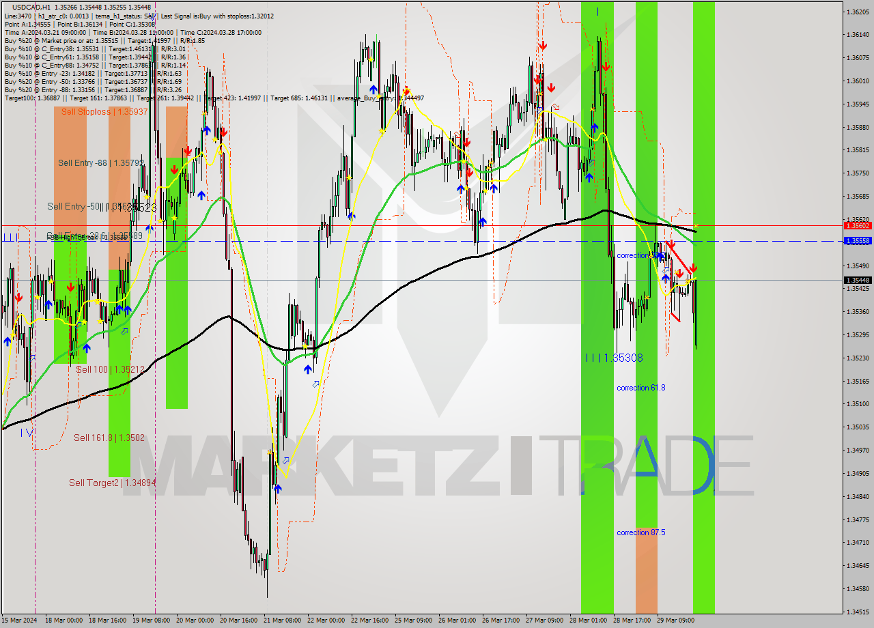
Task: Click the 25 Mar 09:00 time label
Action: (x=414, y=620)
